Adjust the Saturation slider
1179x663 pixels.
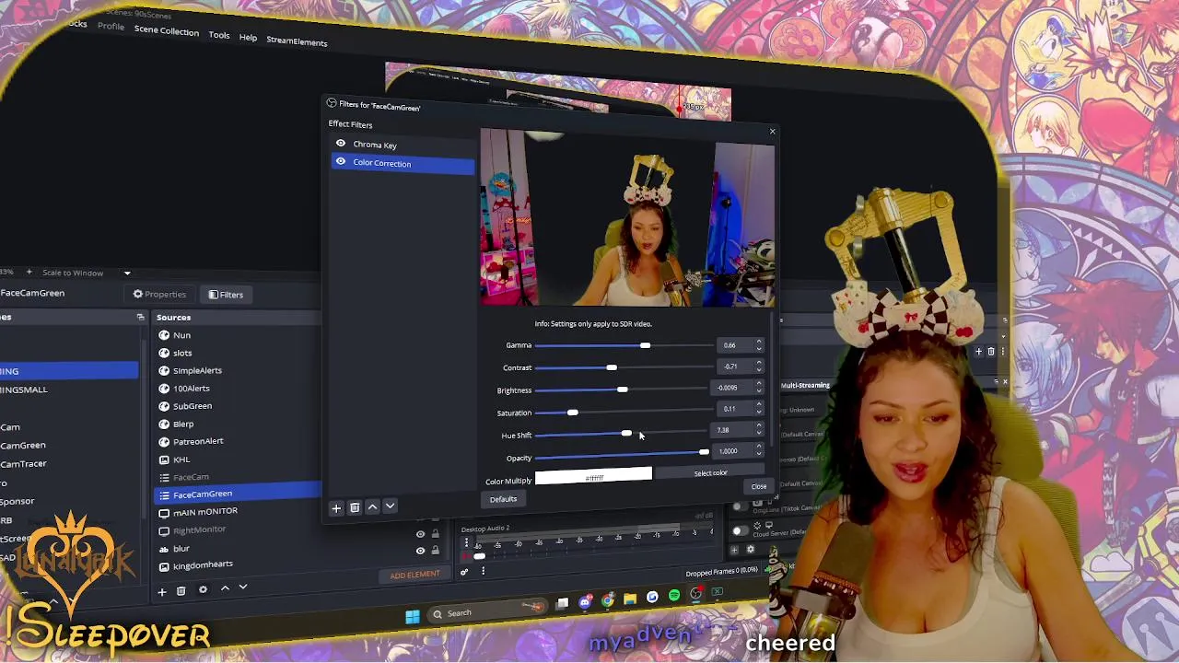[x=624, y=413]
